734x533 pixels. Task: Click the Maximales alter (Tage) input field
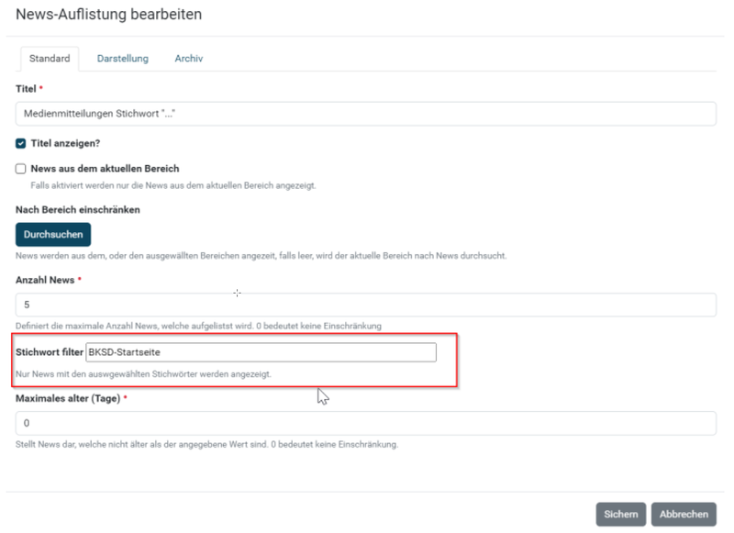[365, 423]
